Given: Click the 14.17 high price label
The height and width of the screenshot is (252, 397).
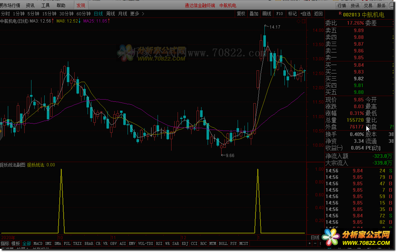Looking at the screenshot, I should (x=275, y=27).
